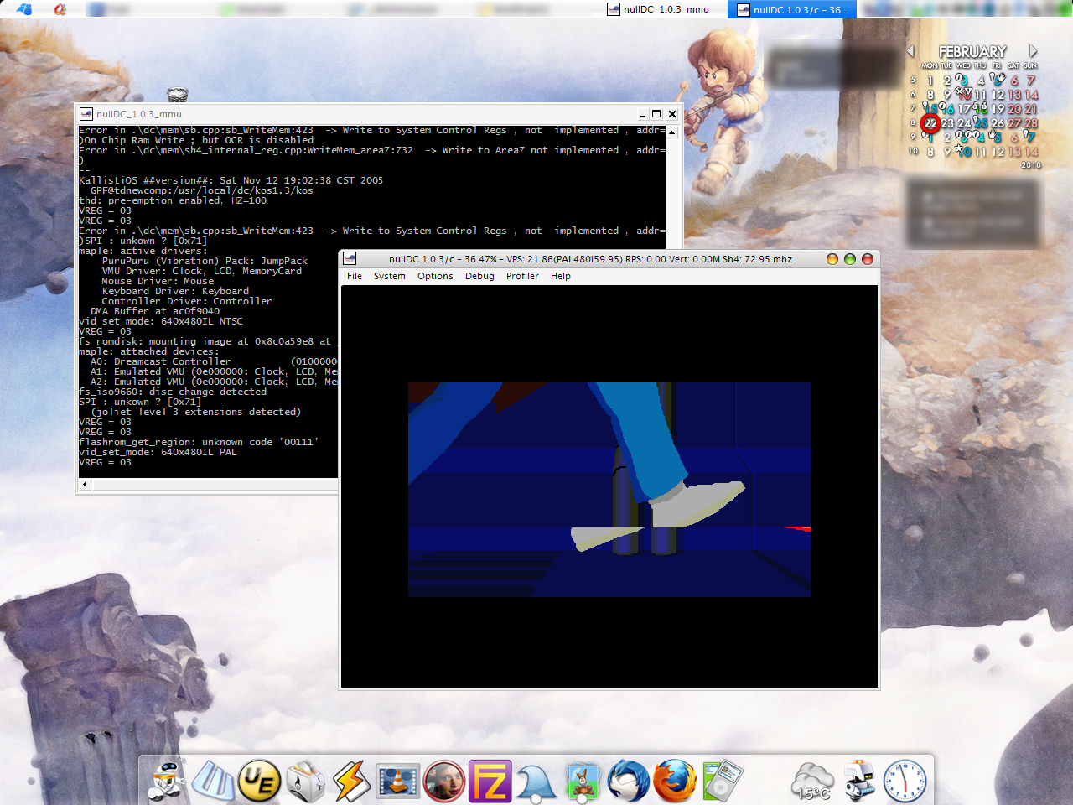Click "fs_iso9660: disc change detected" console line

[x=173, y=392]
